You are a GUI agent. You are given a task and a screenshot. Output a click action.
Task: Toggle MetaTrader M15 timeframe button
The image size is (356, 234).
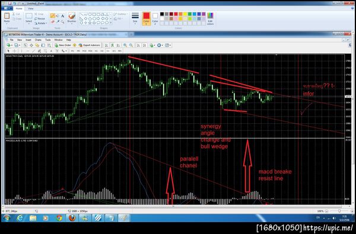tap(84, 51)
